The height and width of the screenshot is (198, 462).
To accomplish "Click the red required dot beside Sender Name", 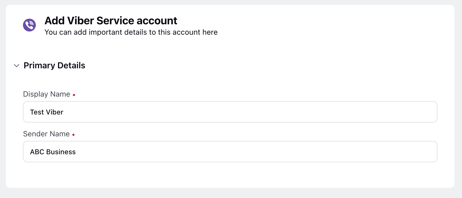I will point(73,135).
